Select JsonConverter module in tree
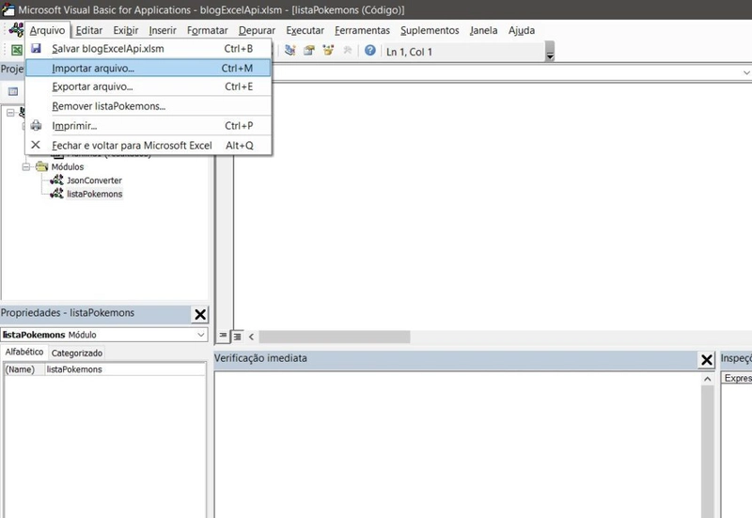The height and width of the screenshot is (518, 752). [x=94, y=181]
